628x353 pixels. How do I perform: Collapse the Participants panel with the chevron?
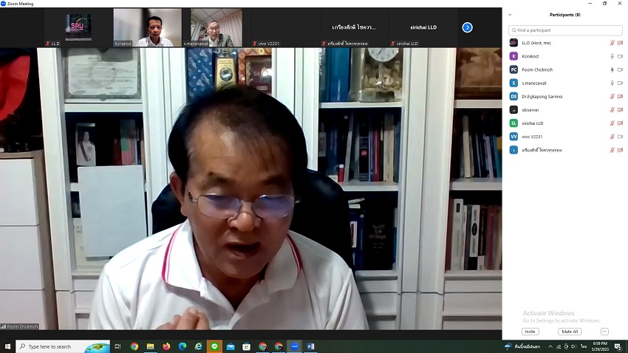(x=510, y=15)
